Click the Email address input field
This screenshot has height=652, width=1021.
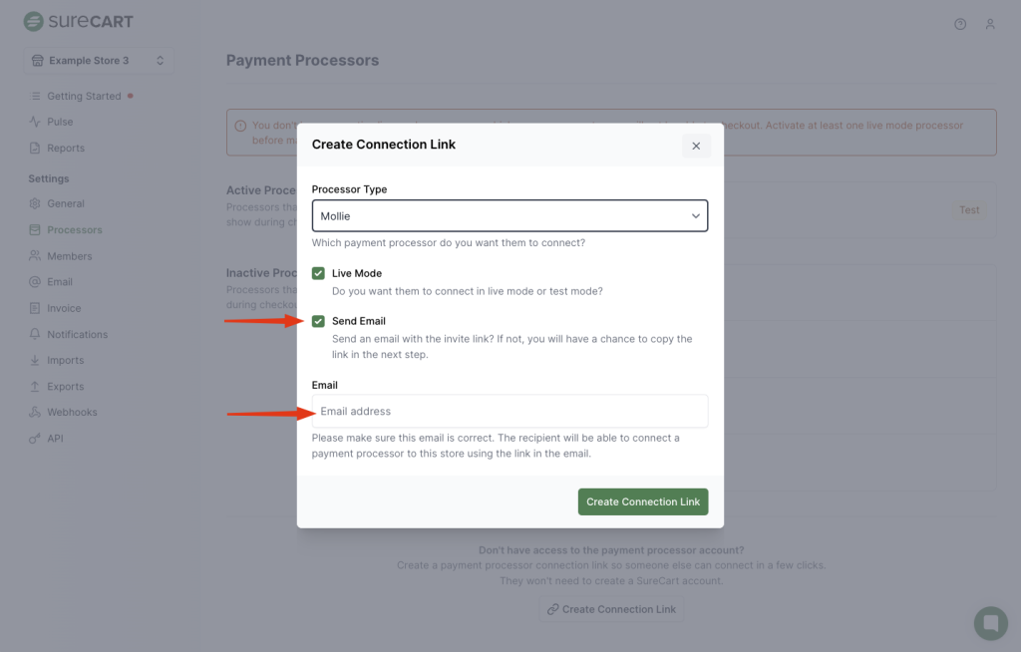(x=509, y=411)
